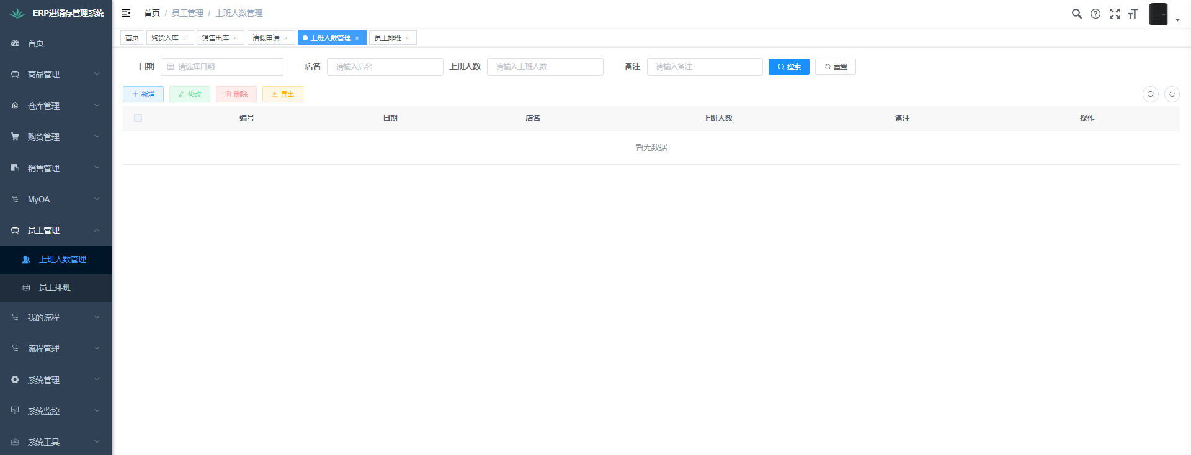The image size is (1191, 455).
Task: Open the top-bar search magnifier icon
Action: pyautogui.click(x=1077, y=14)
